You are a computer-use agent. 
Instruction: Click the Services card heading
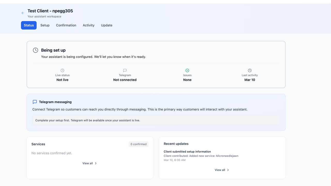tap(38, 144)
